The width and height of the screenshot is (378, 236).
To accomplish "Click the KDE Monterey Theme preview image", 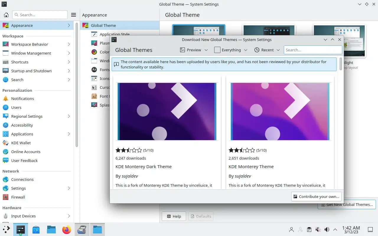I will click(280, 111).
